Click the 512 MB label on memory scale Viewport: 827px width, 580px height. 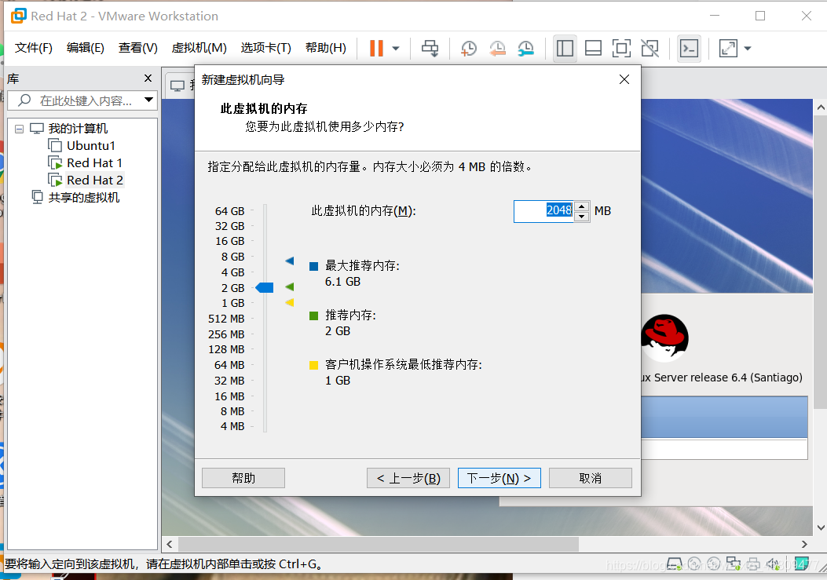click(x=226, y=319)
